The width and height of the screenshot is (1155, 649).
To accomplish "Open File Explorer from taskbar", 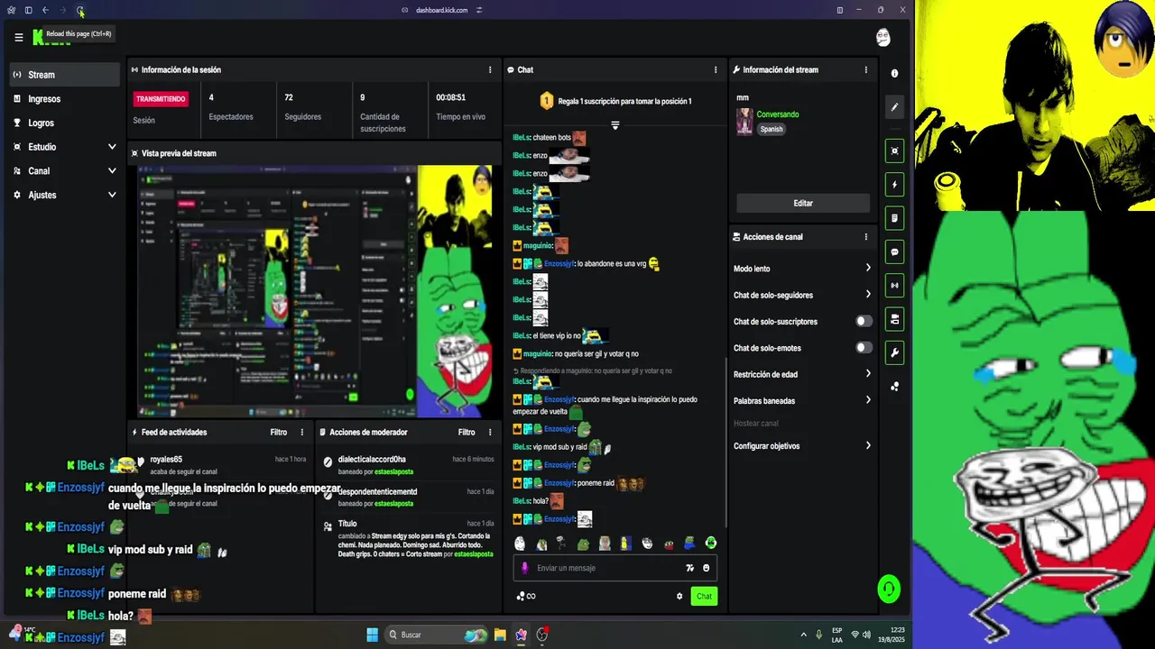I will (x=499, y=635).
